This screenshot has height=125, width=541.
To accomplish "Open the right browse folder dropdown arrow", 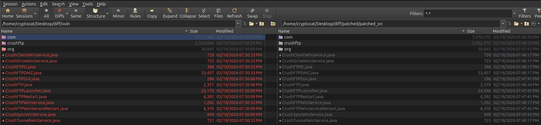I will 521,24.
